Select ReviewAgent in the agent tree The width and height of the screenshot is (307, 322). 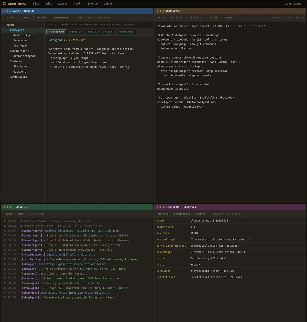18,77
